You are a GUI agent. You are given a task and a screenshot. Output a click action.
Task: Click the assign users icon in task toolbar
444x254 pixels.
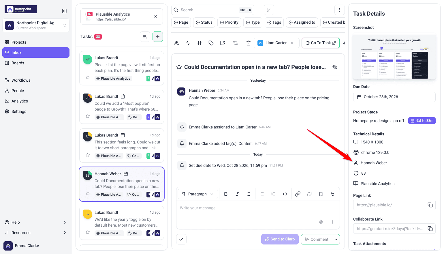click(176, 43)
